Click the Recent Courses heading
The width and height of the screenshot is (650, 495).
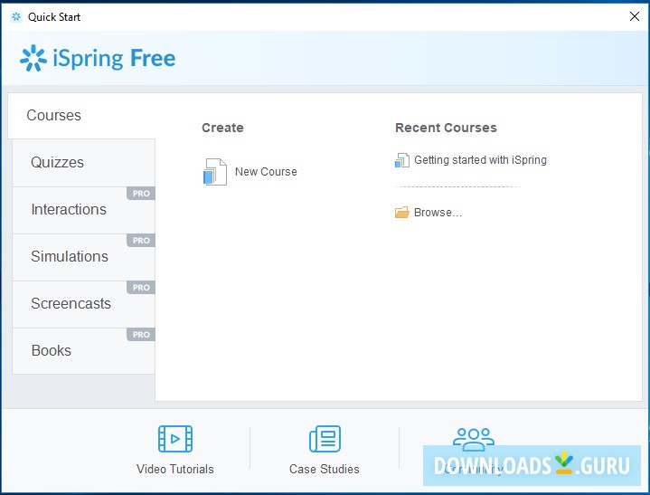coord(446,128)
